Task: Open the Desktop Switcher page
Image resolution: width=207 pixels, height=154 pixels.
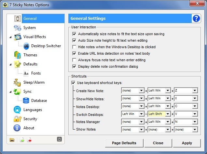Action: (46, 46)
